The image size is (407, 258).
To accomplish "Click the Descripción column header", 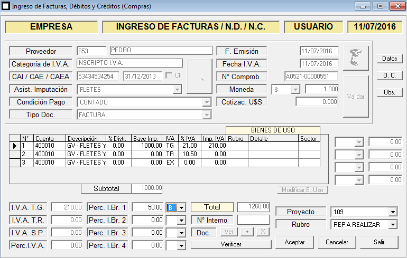I will (x=86, y=138).
